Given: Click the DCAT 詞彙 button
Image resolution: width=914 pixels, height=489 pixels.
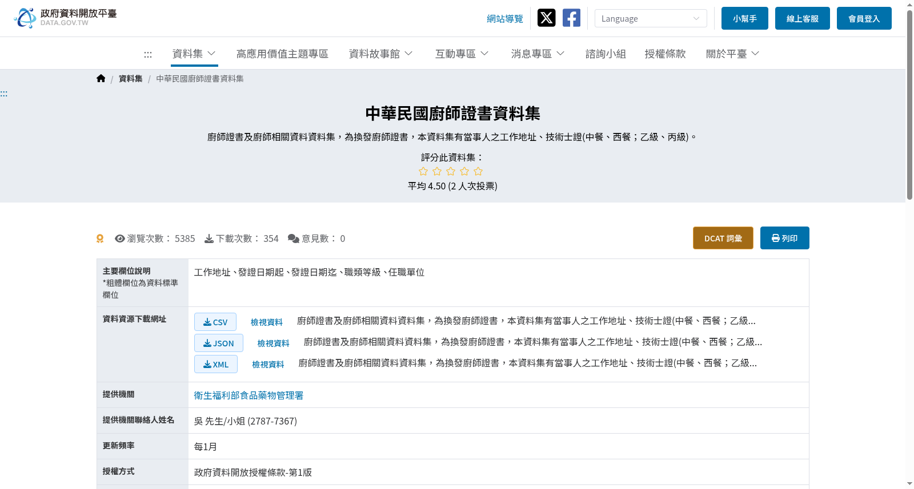Looking at the screenshot, I should [x=723, y=238].
